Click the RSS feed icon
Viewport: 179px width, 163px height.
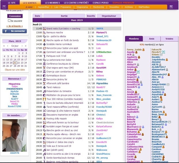click(171, 7)
